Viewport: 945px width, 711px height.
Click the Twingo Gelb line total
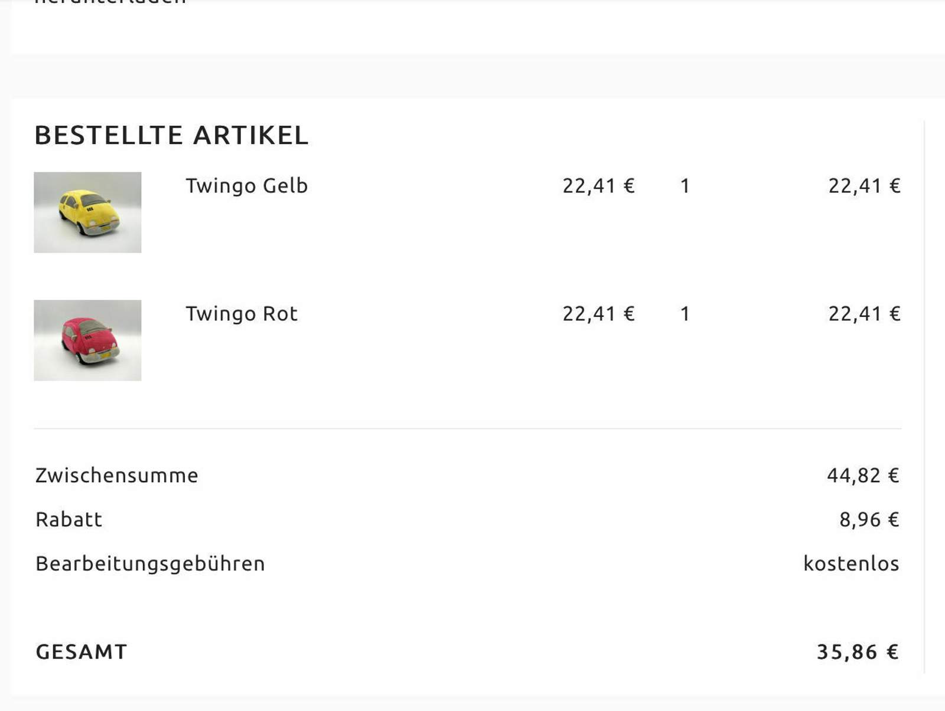click(864, 186)
